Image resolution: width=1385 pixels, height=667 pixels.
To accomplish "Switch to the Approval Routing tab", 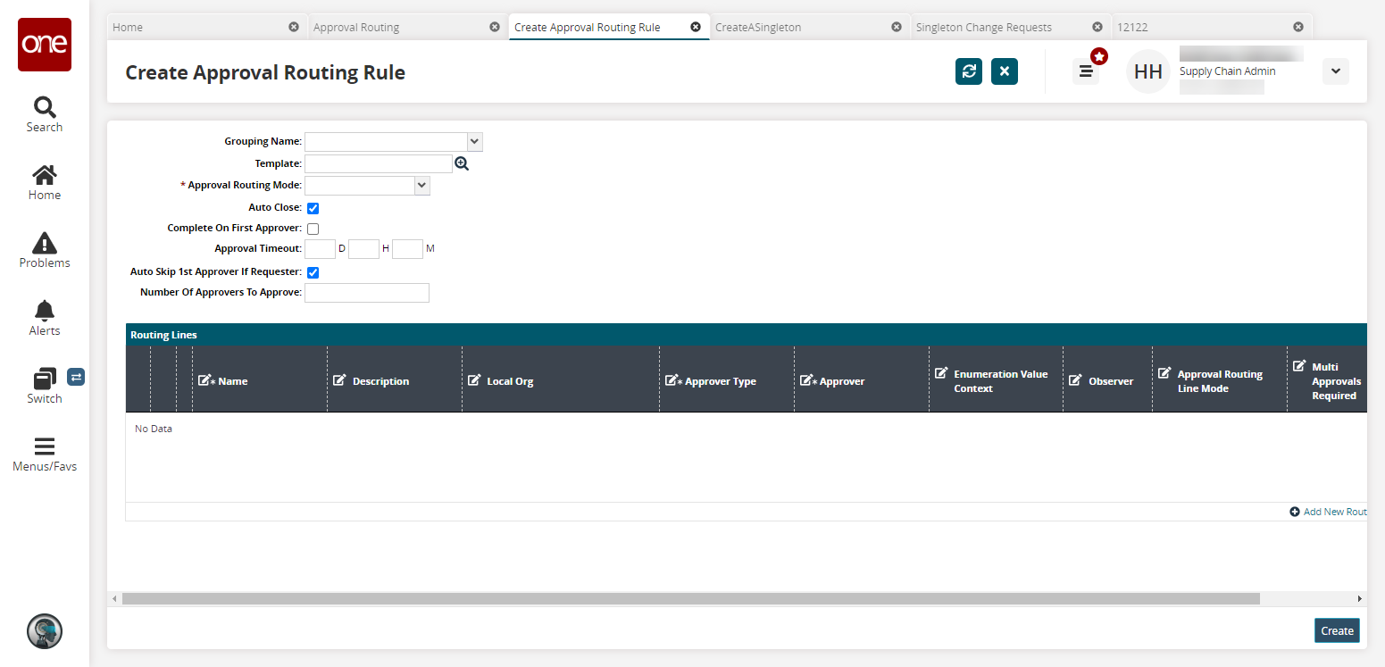I will pos(356,27).
